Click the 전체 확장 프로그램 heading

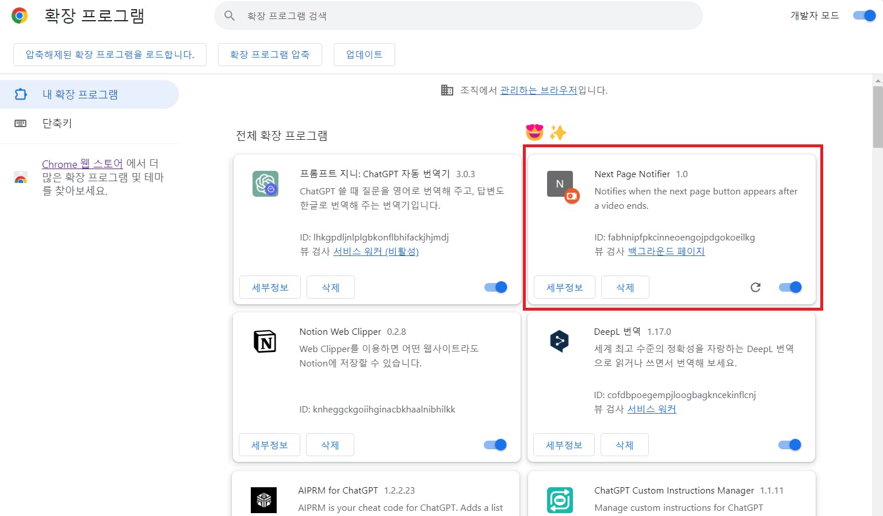point(282,136)
